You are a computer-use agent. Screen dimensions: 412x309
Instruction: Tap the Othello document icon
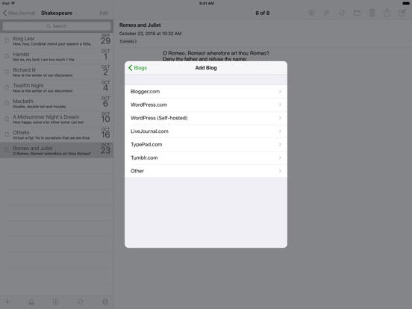[x=7, y=134]
